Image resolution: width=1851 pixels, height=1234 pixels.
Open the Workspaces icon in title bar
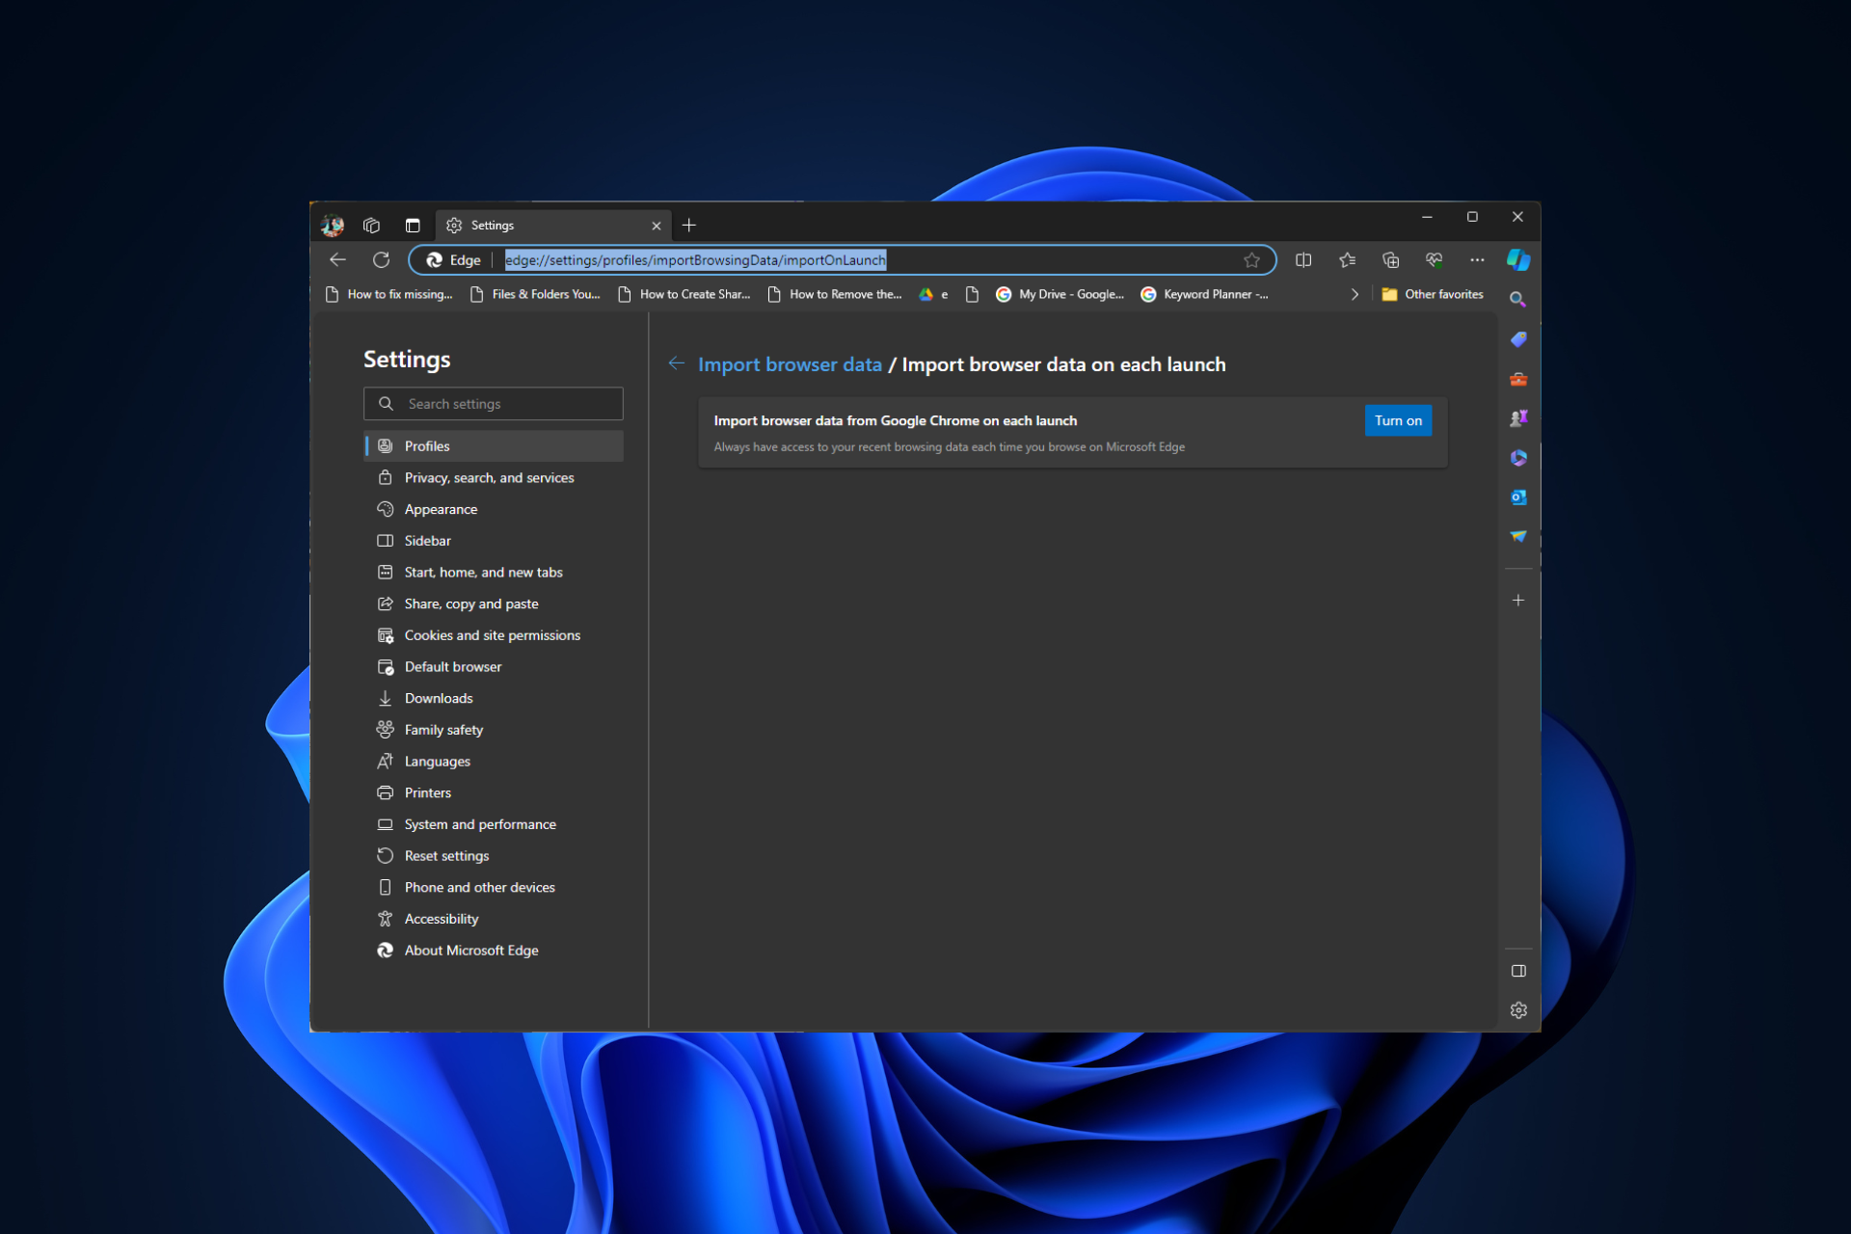tap(371, 226)
